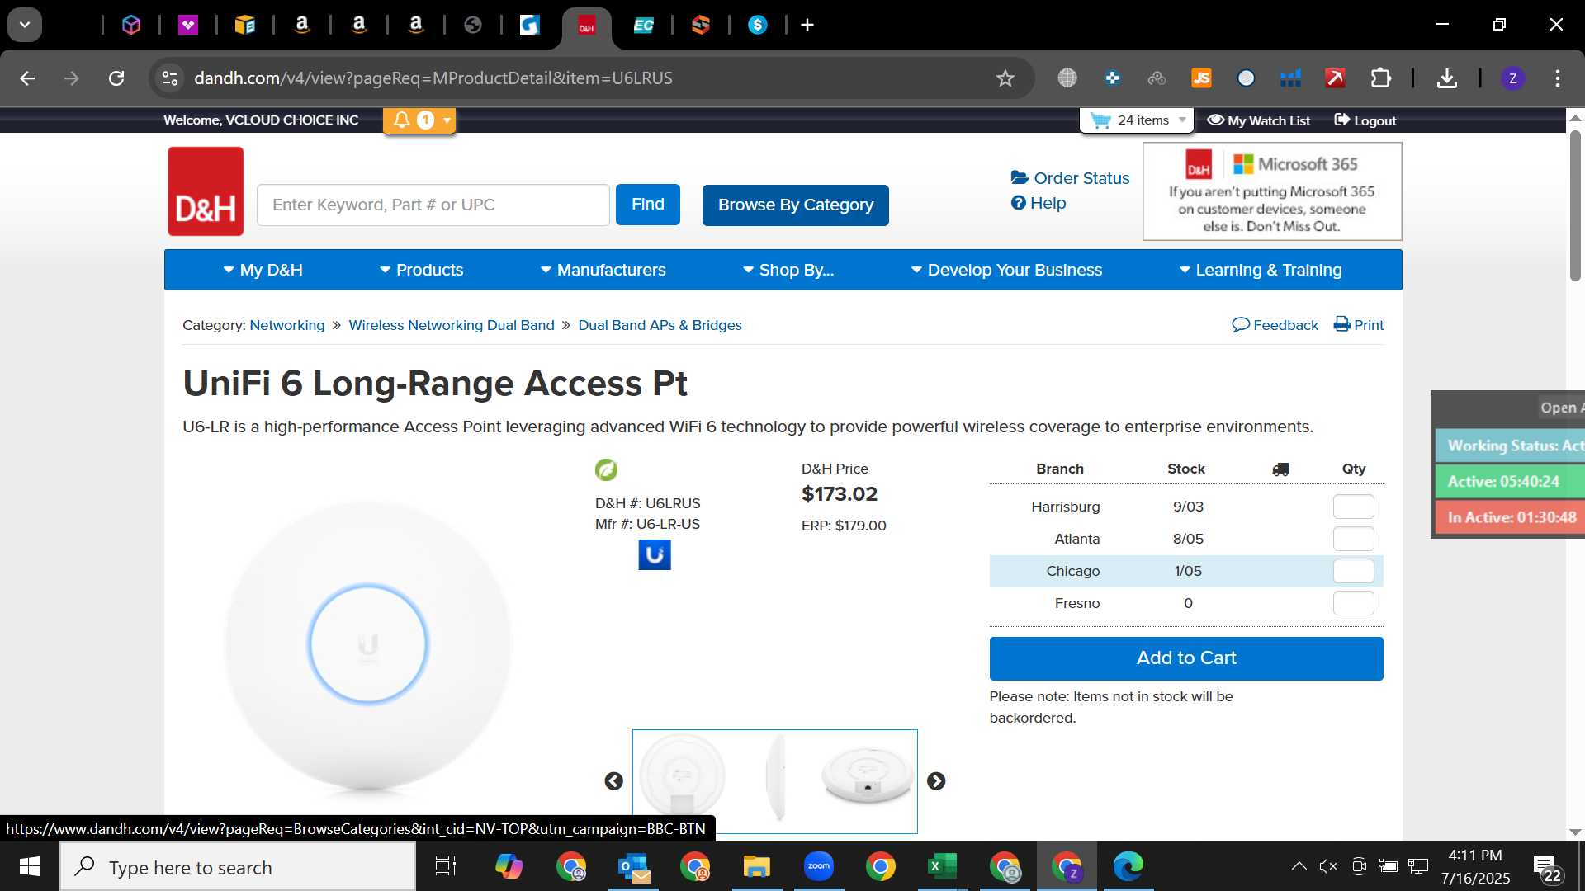Click the Ubiquiti manufacturer logo

click(x=655, y=555)
